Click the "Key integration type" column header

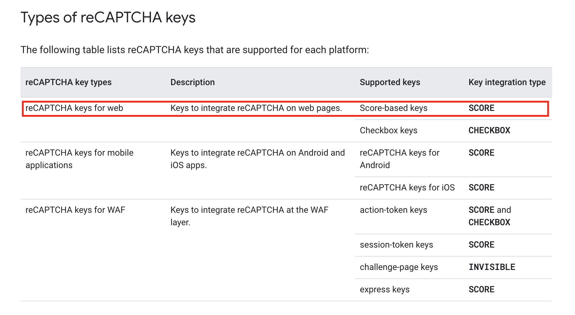tap(507, 82)
